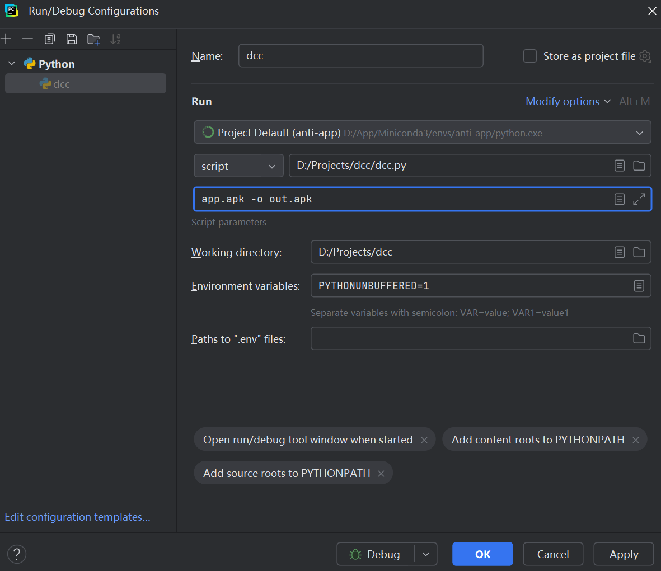Click the PyCharm logo in the title bar
This screenshot has height=571, width=661.
(x=11, y=11)
